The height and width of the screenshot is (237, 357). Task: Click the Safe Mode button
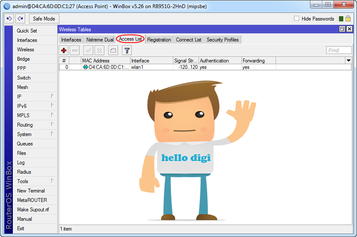(44, 19)
